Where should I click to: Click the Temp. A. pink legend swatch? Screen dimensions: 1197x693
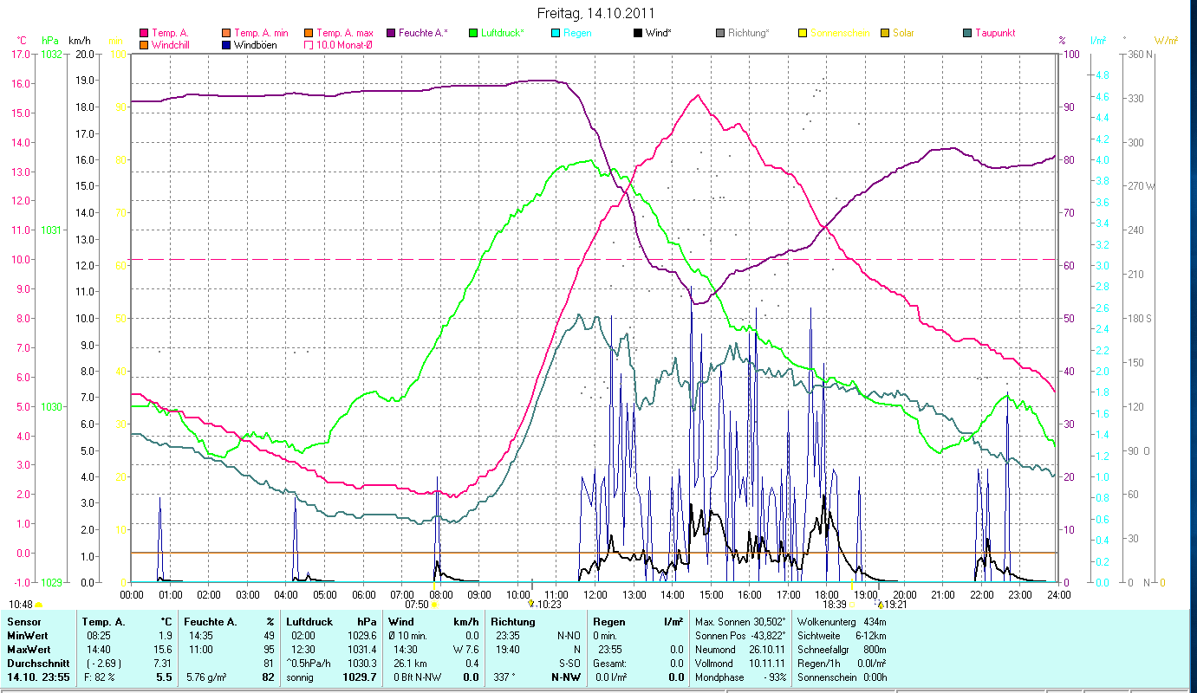click(144, 33)
